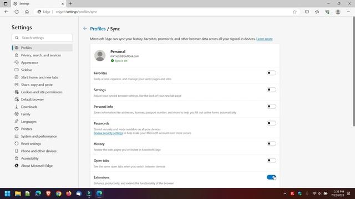Enable Personal info sync toggle
Viewport: 355px width, 199px height.
(271, 106)
